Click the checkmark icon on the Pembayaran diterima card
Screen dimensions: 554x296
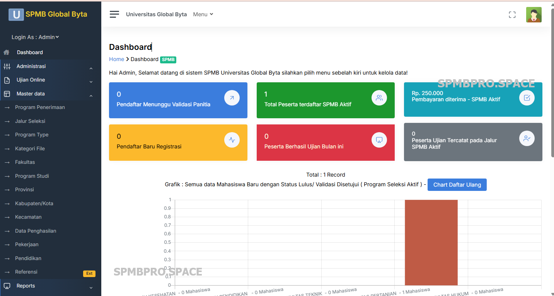(x=527, y=98)
